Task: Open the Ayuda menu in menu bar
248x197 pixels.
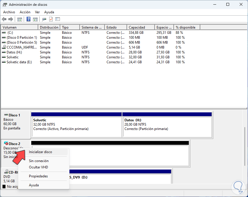Action: 49,12
